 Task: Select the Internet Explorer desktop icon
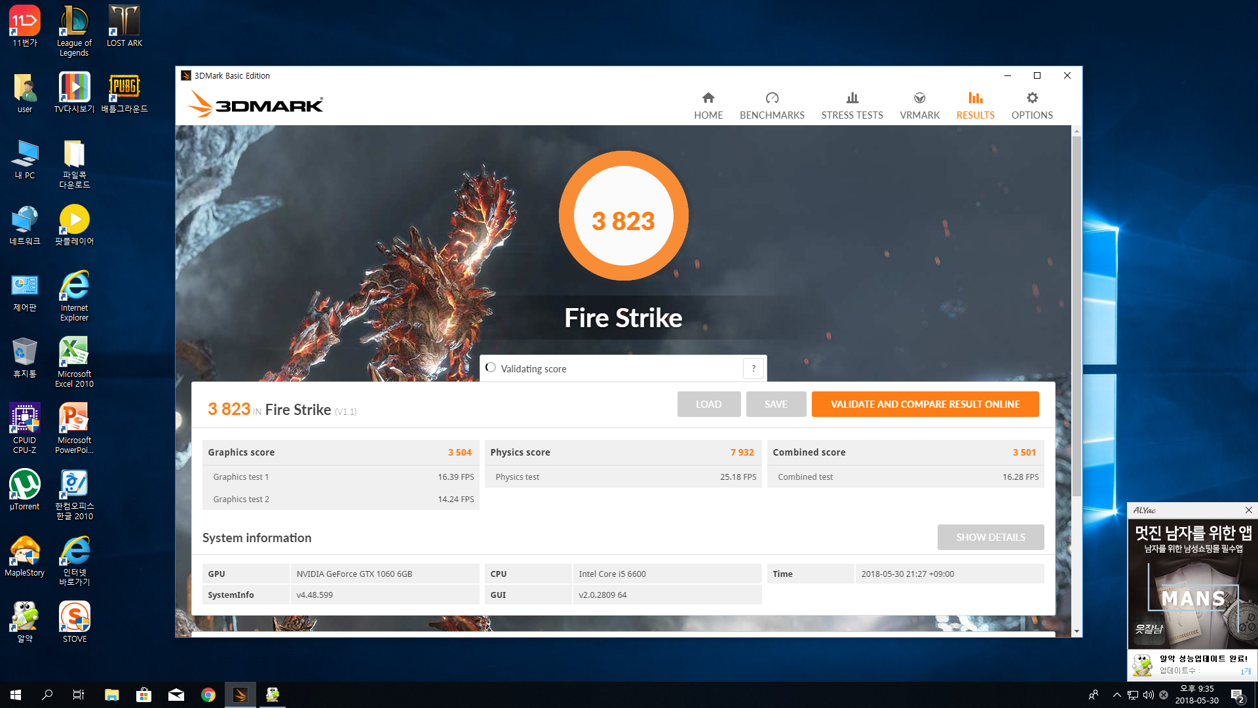(74, 296)
